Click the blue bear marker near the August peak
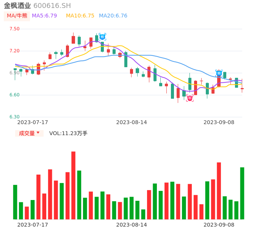The width and height of the screenshot is (260, 230). (102, 37)
